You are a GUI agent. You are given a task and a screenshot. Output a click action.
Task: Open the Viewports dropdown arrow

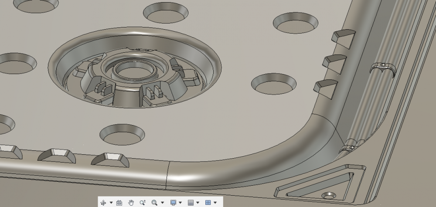pos(215,203)
